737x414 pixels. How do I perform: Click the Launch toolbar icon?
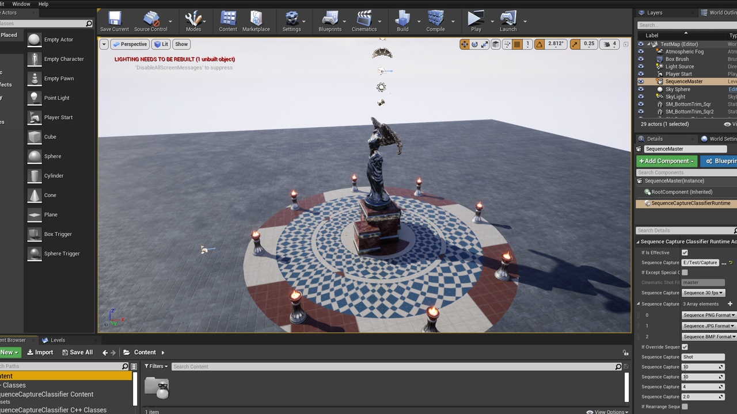[x=508, y=21]
